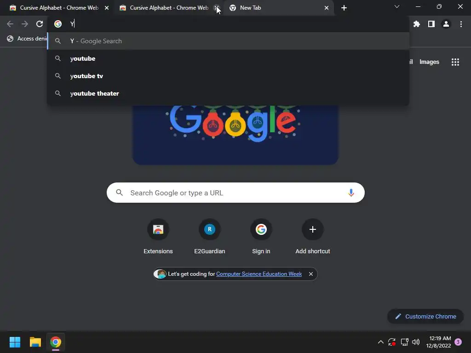Screen dimensions: 471x353
Task: Open Chrome's three-dot menu
Action: [x=461, y=24]
